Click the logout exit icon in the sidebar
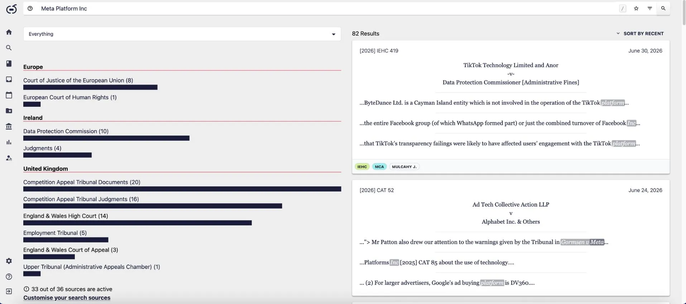The height and width of the screenshot is (304, 686). [9, 291]
